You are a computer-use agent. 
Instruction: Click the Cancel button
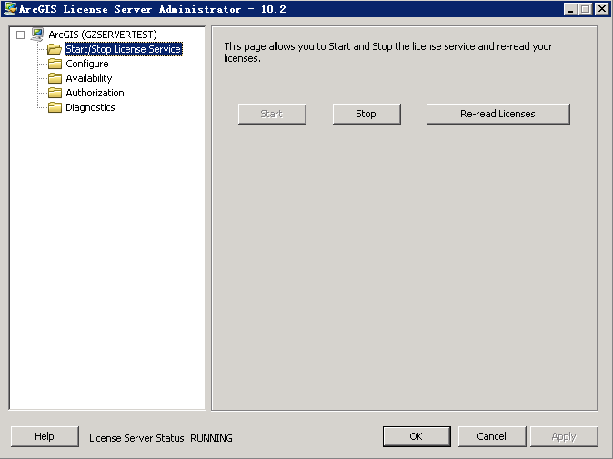[x=492, y=436]
